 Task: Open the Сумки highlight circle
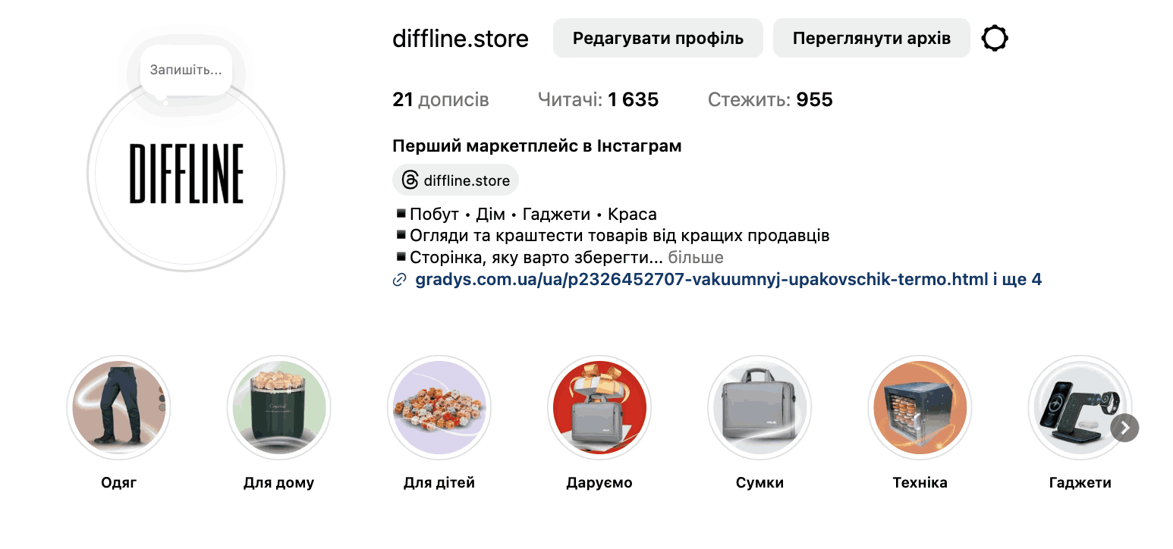[759, 407]
